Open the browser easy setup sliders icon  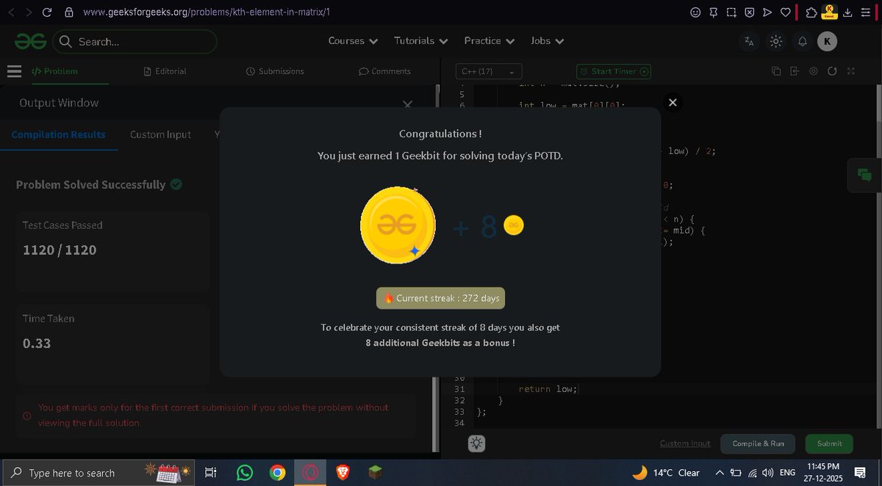click(x=866, y=12)
